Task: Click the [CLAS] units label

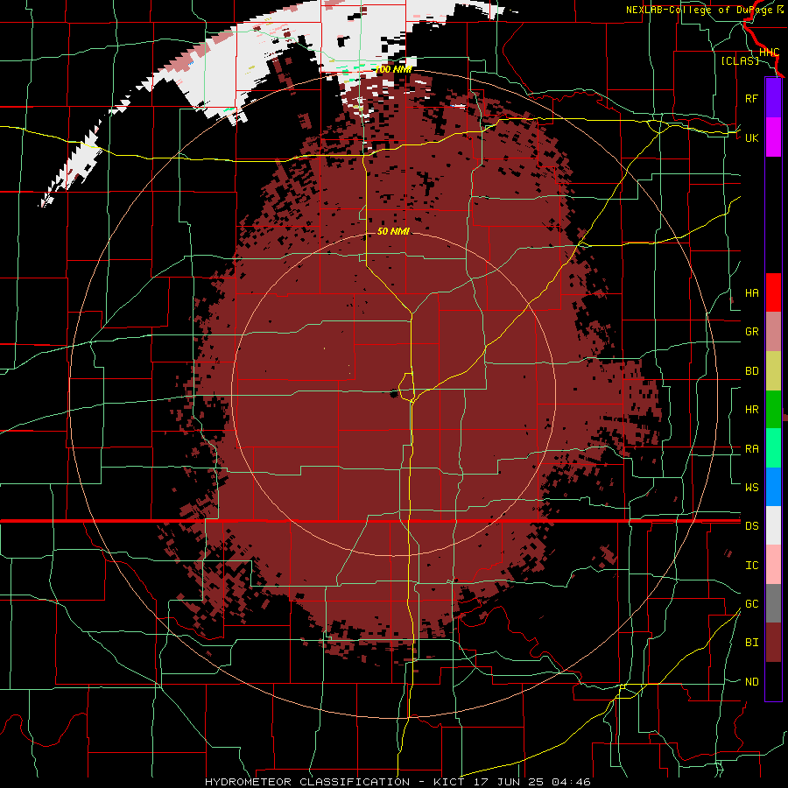Action: click(740, 60)
